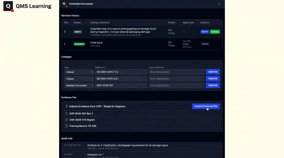Viewport: 284px width, 158px height.
Task: Click 'Released rev 1' audit trail entry
Action: pos(95,155)
